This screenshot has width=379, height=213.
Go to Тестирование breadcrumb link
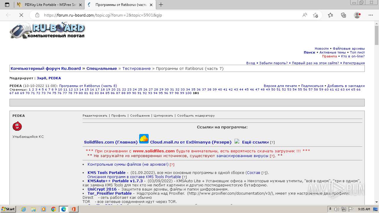click(136, 68)
